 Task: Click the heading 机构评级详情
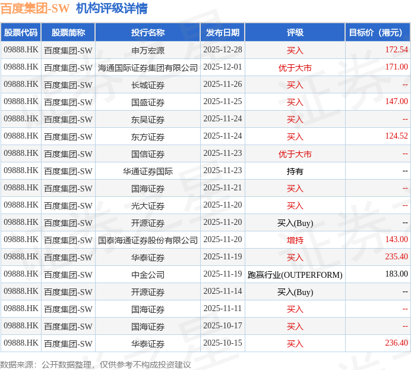112,8
